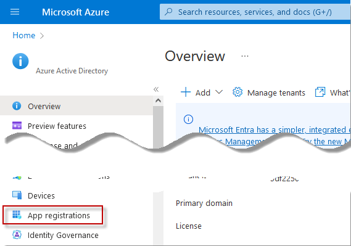Click the Add button label
This screenshot has height=246, width=351.
pos(203,92)
